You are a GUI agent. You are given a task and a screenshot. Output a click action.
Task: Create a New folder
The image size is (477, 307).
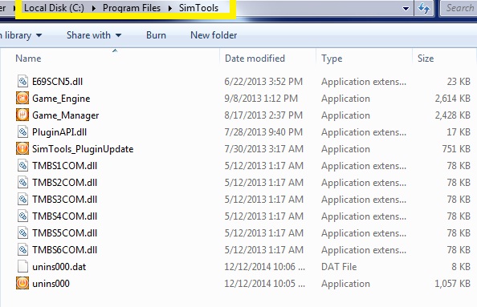[x=214, y=35]
